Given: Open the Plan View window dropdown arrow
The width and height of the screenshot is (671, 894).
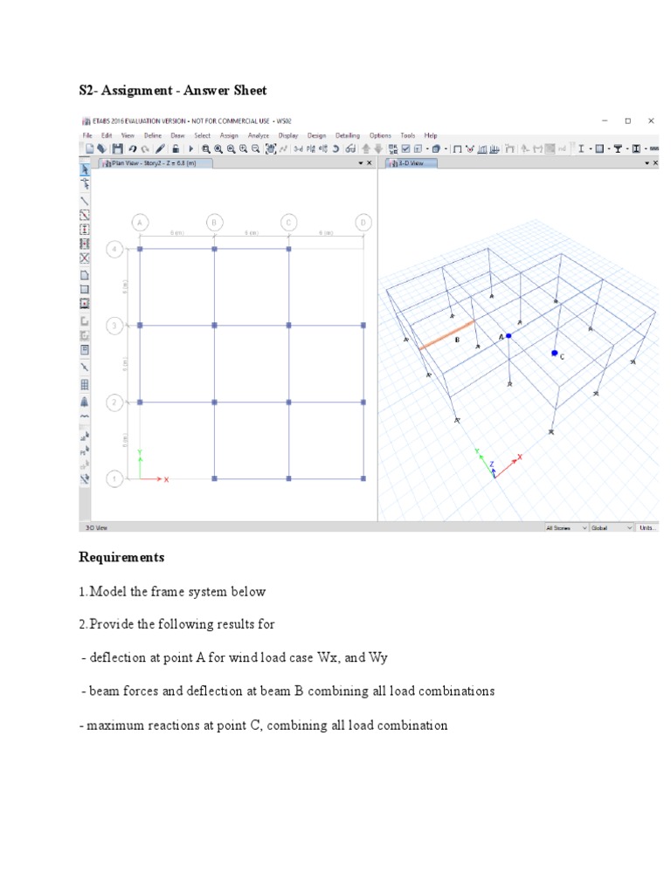Looking at the screenshot, I should click(x=361, y=163).
